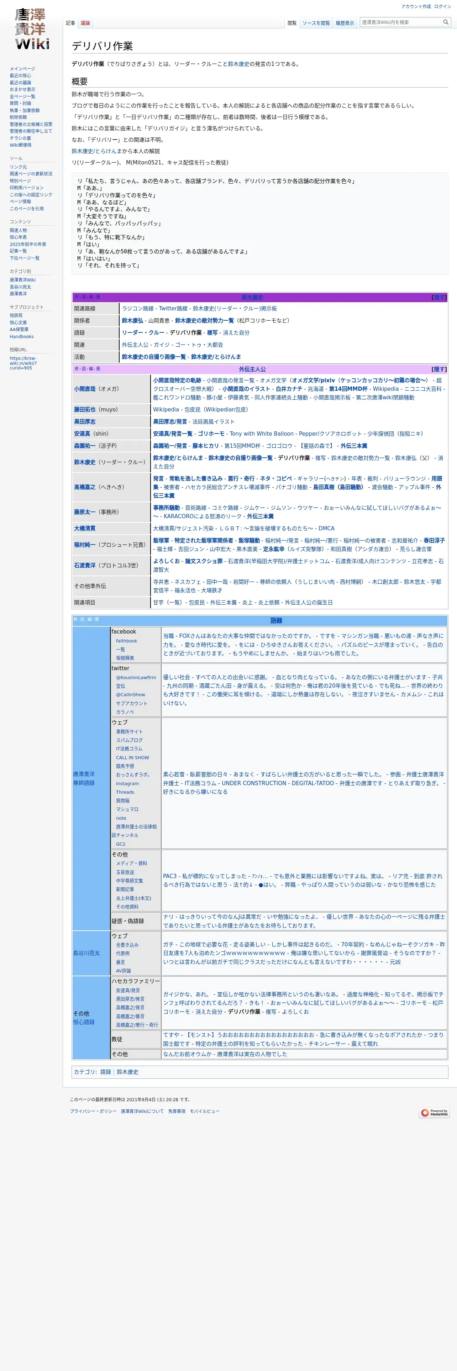Open 黒田厚志/発言 link
Screen dimensions: 457x1371
170,422
